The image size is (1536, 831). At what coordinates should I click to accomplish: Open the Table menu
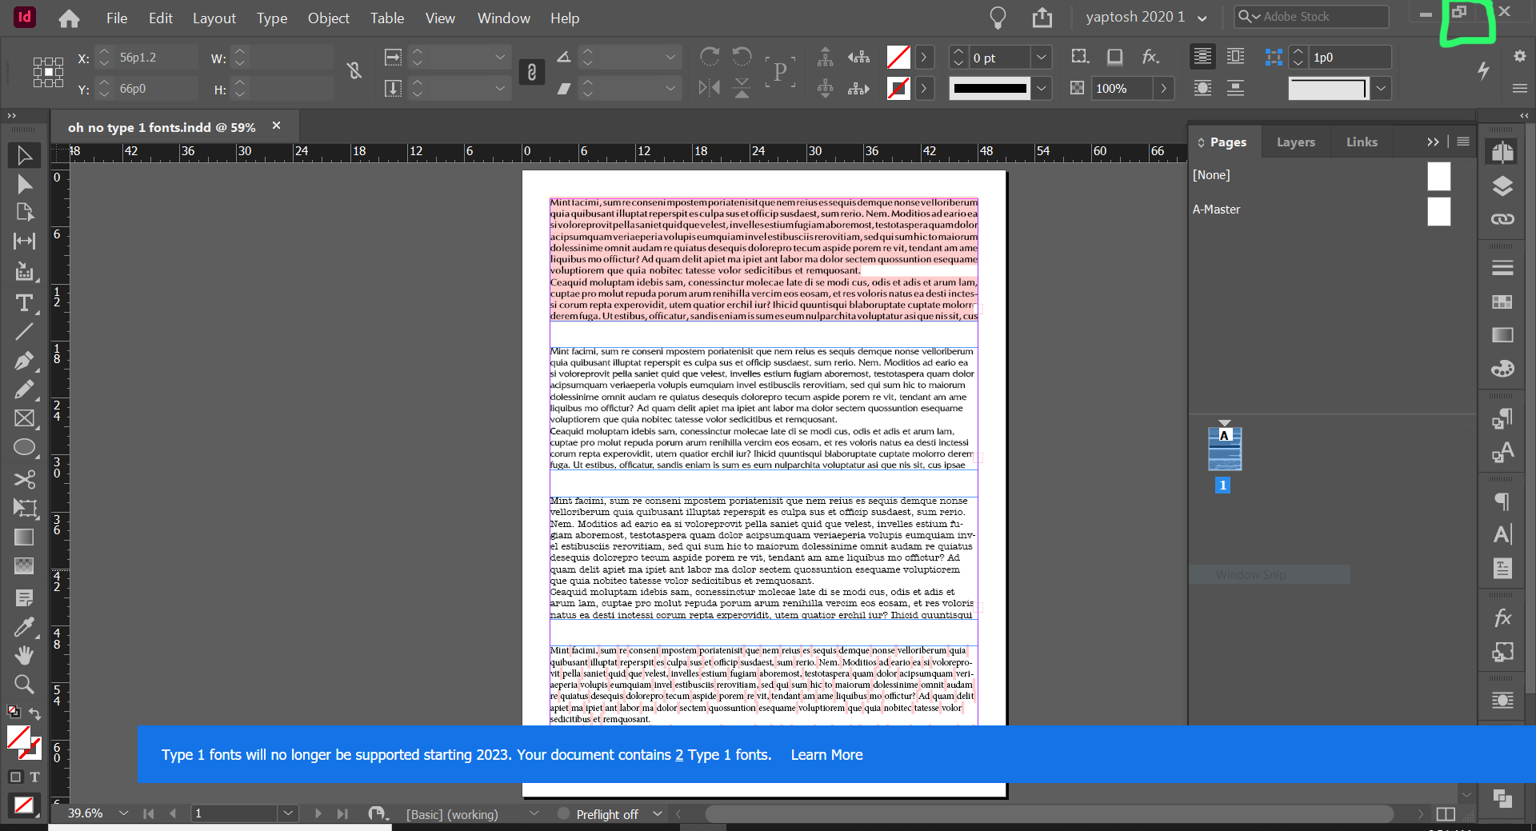coord(386,18)
